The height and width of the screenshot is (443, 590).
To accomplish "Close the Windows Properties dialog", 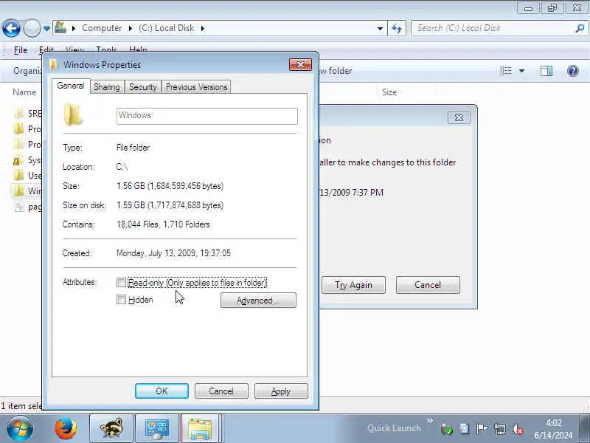I will pyautogui.click(x=300, y=64).
